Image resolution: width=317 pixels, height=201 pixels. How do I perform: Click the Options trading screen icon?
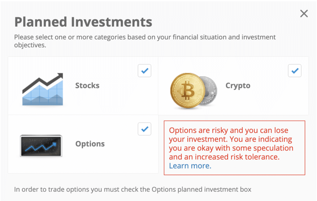41,146
